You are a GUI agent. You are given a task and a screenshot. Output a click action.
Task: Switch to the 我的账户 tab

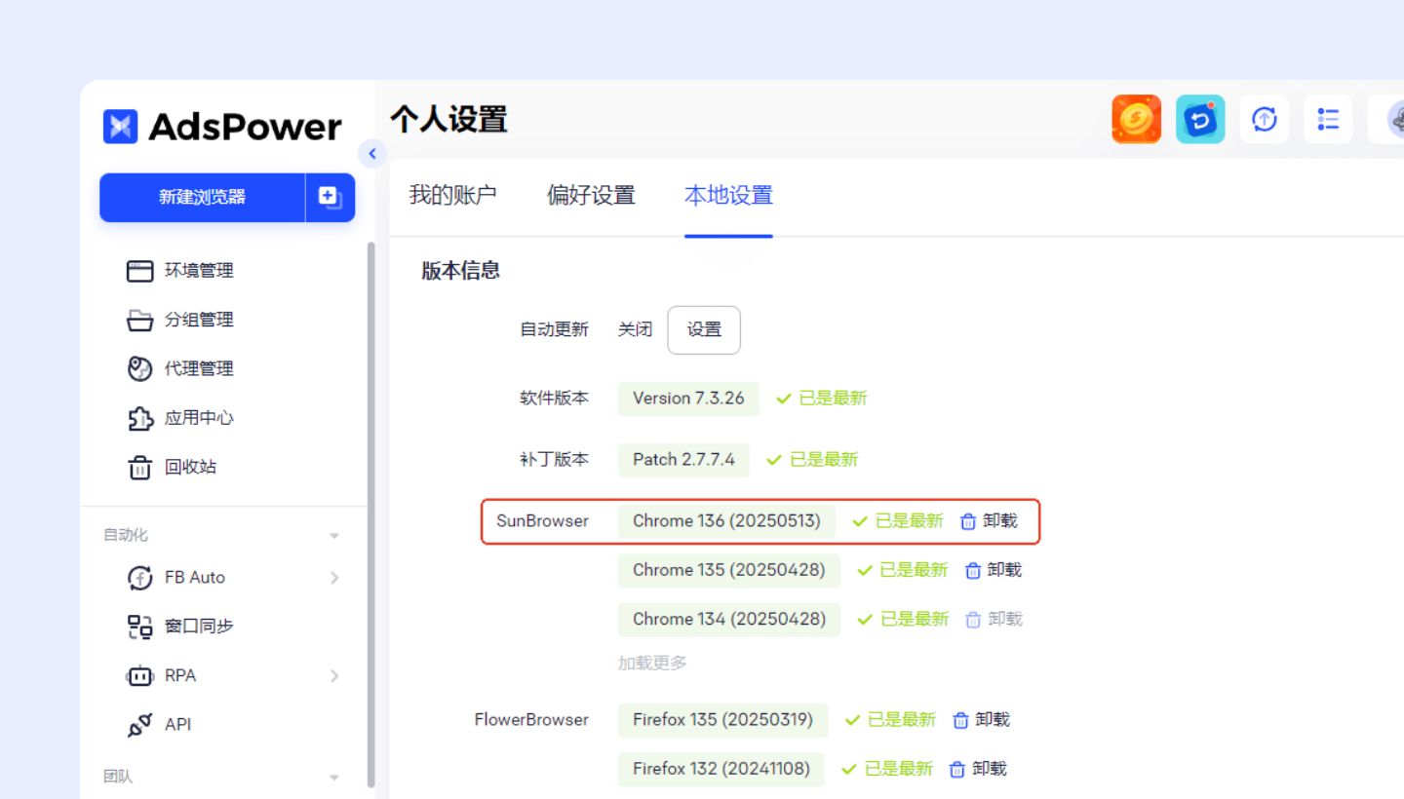[x=452, y=195]
